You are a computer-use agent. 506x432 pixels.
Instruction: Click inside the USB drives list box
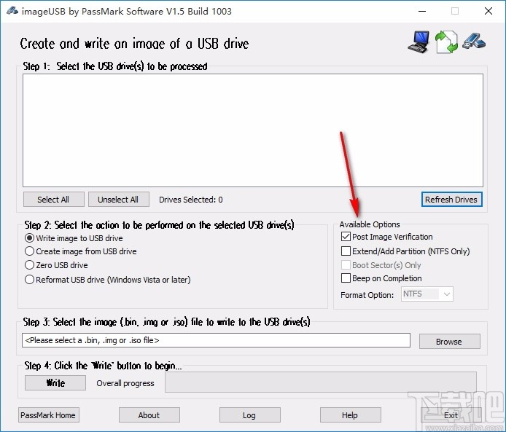[x=253, y=130]
